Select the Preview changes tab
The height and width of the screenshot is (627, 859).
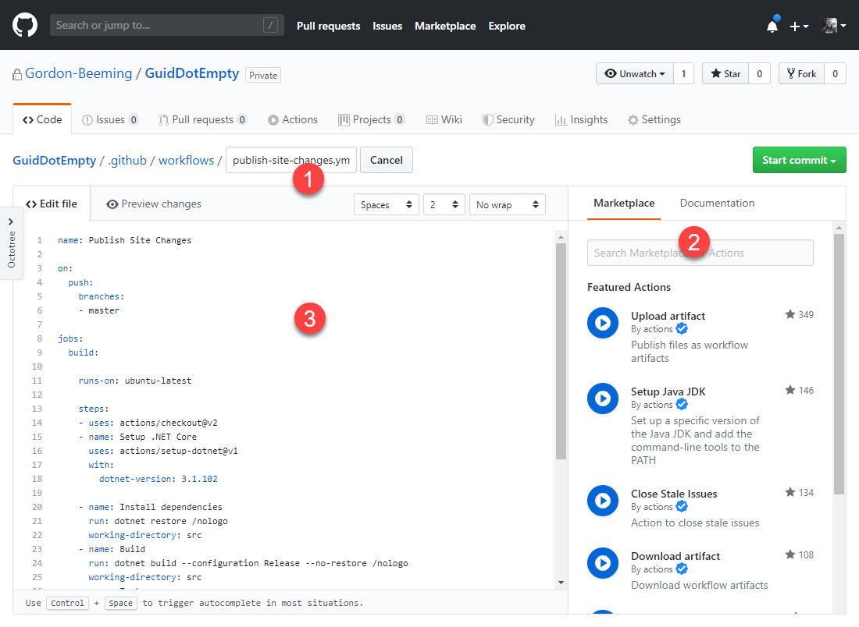click(154, 204)
